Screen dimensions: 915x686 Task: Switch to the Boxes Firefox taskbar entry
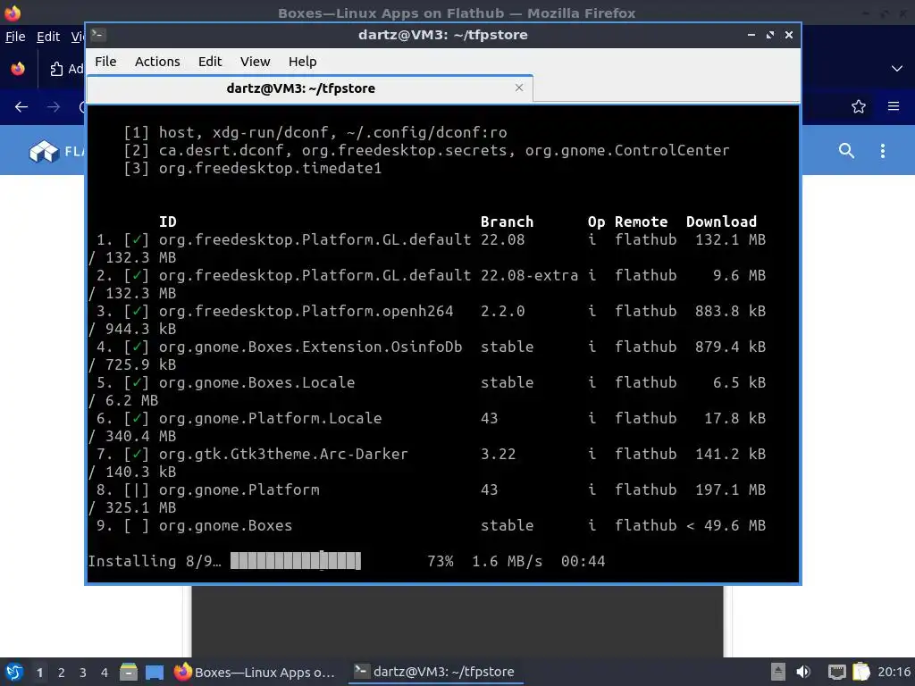pyautogui.click(x=255, y=672)
